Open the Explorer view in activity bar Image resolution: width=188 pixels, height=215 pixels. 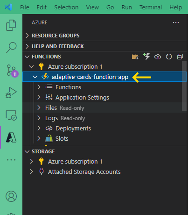pyautogui.click(x=11, y=25)
